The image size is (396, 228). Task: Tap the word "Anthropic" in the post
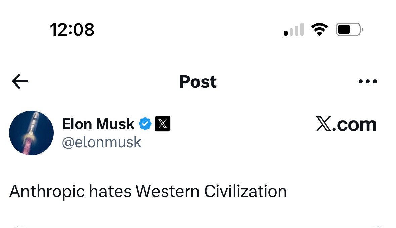pyautogui.click(x=47, y=192)
